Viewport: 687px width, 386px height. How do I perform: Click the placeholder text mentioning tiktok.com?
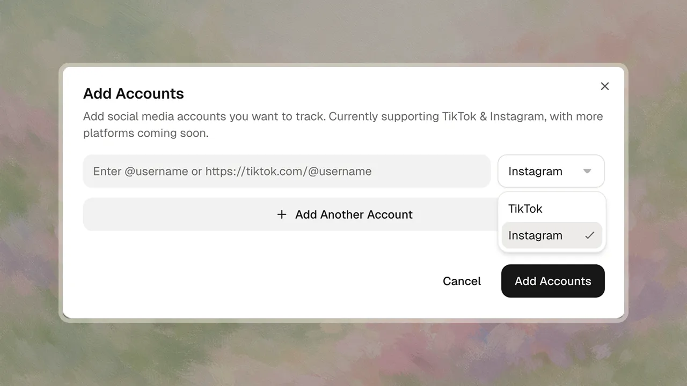[x=288, y=172]
